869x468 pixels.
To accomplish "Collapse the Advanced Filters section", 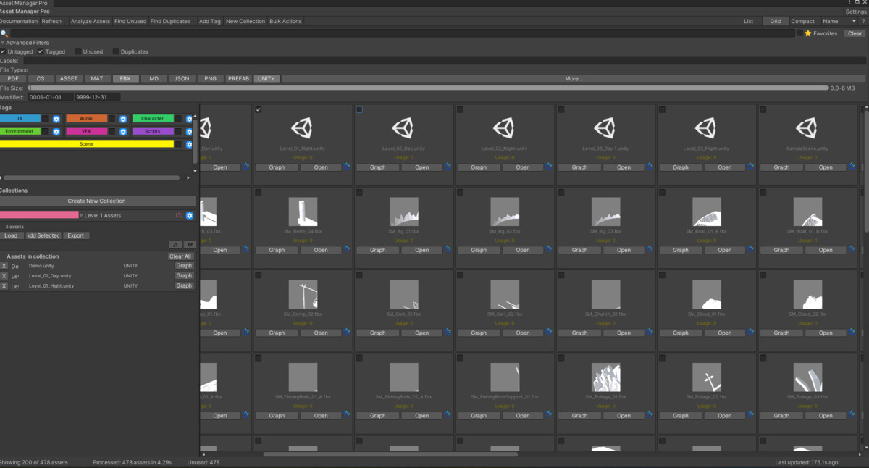I will 3,43.
